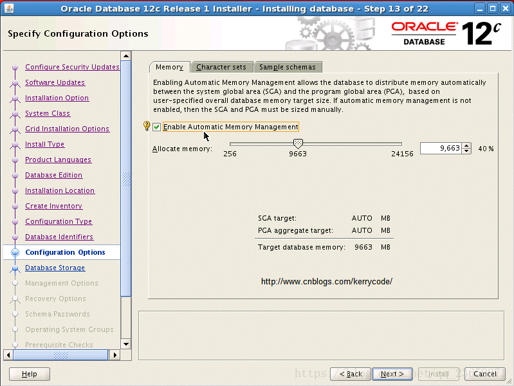This screenshot has width=514, height=386.
Task: Go to Product Languages step
Action: (x=58, y=160)
